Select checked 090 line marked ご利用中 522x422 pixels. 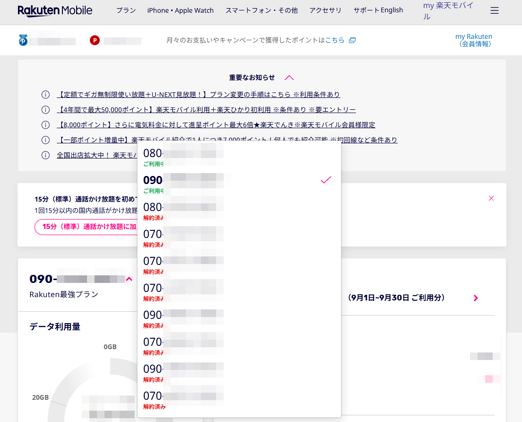pyautogui.click(x=239, y=184)
